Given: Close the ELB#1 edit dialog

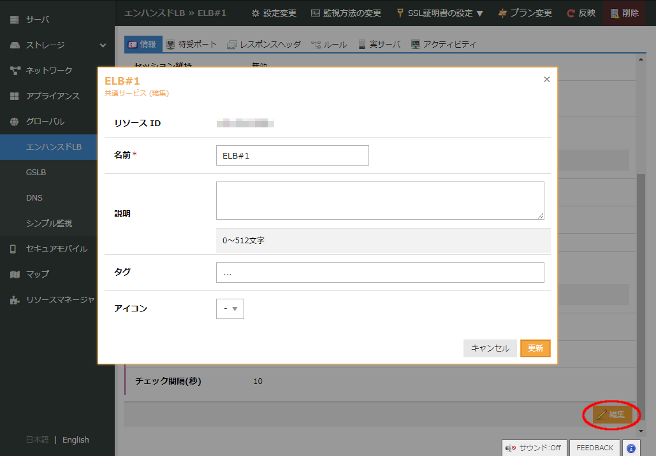Looking at the screenshot, I should [x=546, y=80].
